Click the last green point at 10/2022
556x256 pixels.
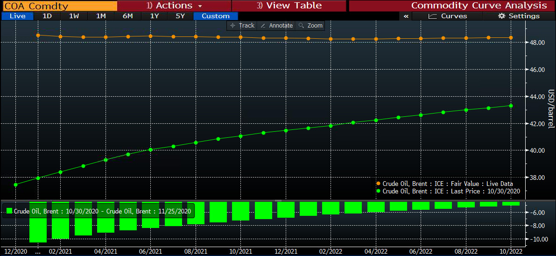click(x=511, y=106)
